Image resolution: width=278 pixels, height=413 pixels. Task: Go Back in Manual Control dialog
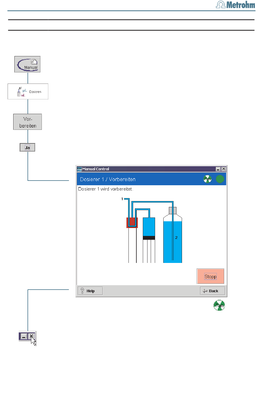pos(212,291)
